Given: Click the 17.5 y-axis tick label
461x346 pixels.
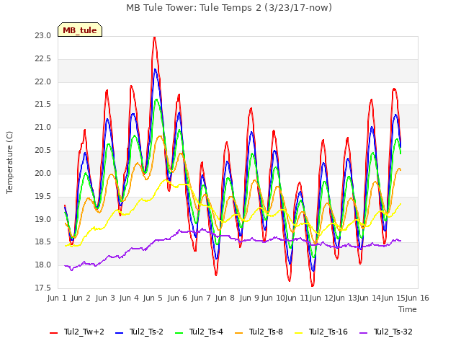Looking at the screenshot, I should 43,288.
